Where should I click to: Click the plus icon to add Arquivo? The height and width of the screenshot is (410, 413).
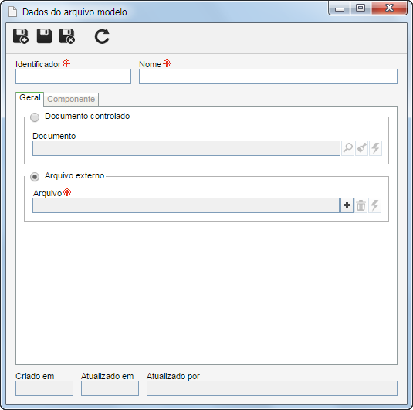coord(347,205)
